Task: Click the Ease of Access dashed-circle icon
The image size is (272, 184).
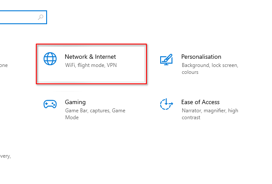Action: 166,105
